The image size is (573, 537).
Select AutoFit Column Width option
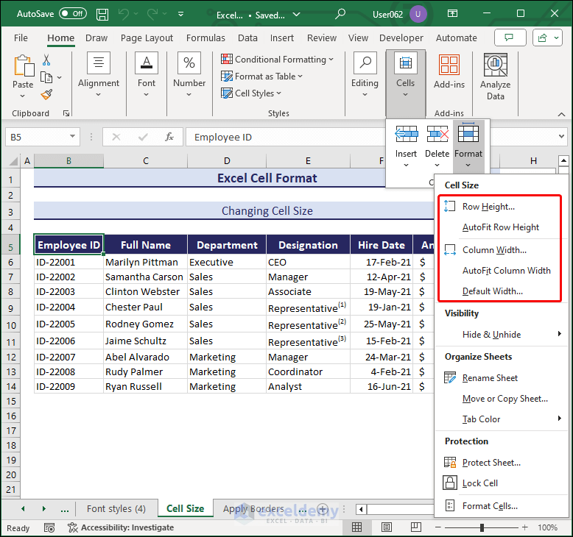506,271
